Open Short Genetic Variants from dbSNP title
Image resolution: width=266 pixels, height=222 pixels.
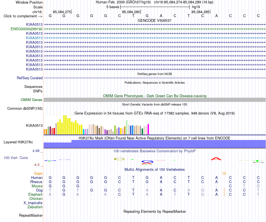click(x=155, y=104)
